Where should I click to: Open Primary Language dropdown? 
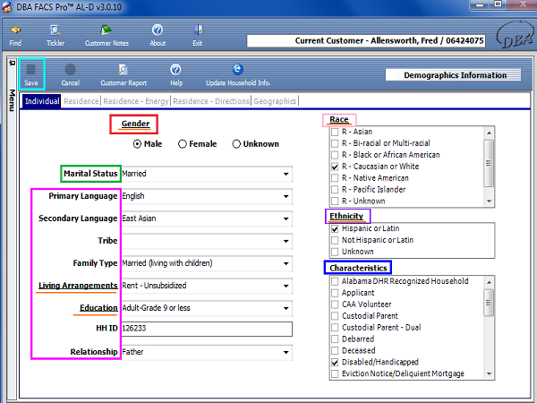[286, 196]
